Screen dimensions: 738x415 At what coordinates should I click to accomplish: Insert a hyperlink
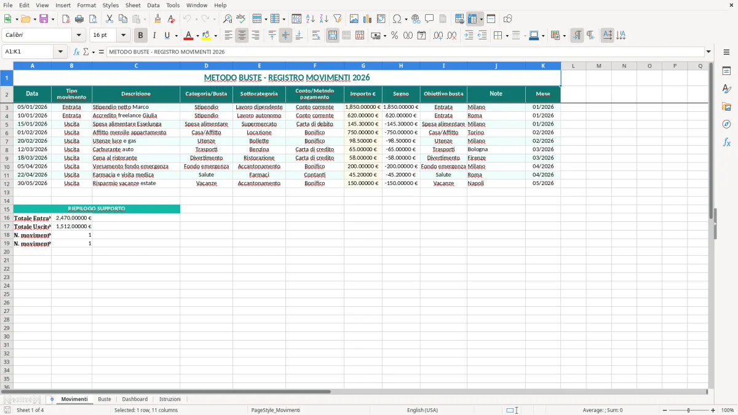[416, 19]
